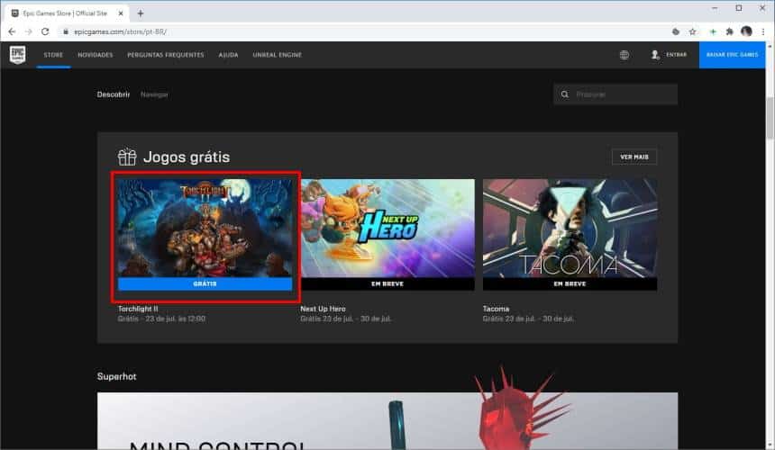Reload the page with refresh icon
This screenshot has width=775, height=450.
tap(45, 31)
